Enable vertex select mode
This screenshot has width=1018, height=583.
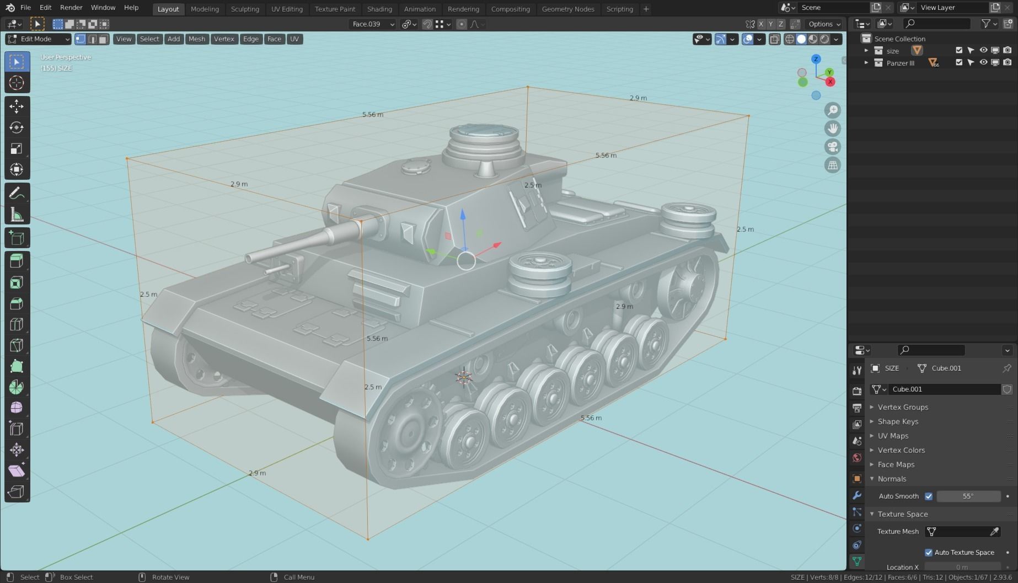point(81,39)
